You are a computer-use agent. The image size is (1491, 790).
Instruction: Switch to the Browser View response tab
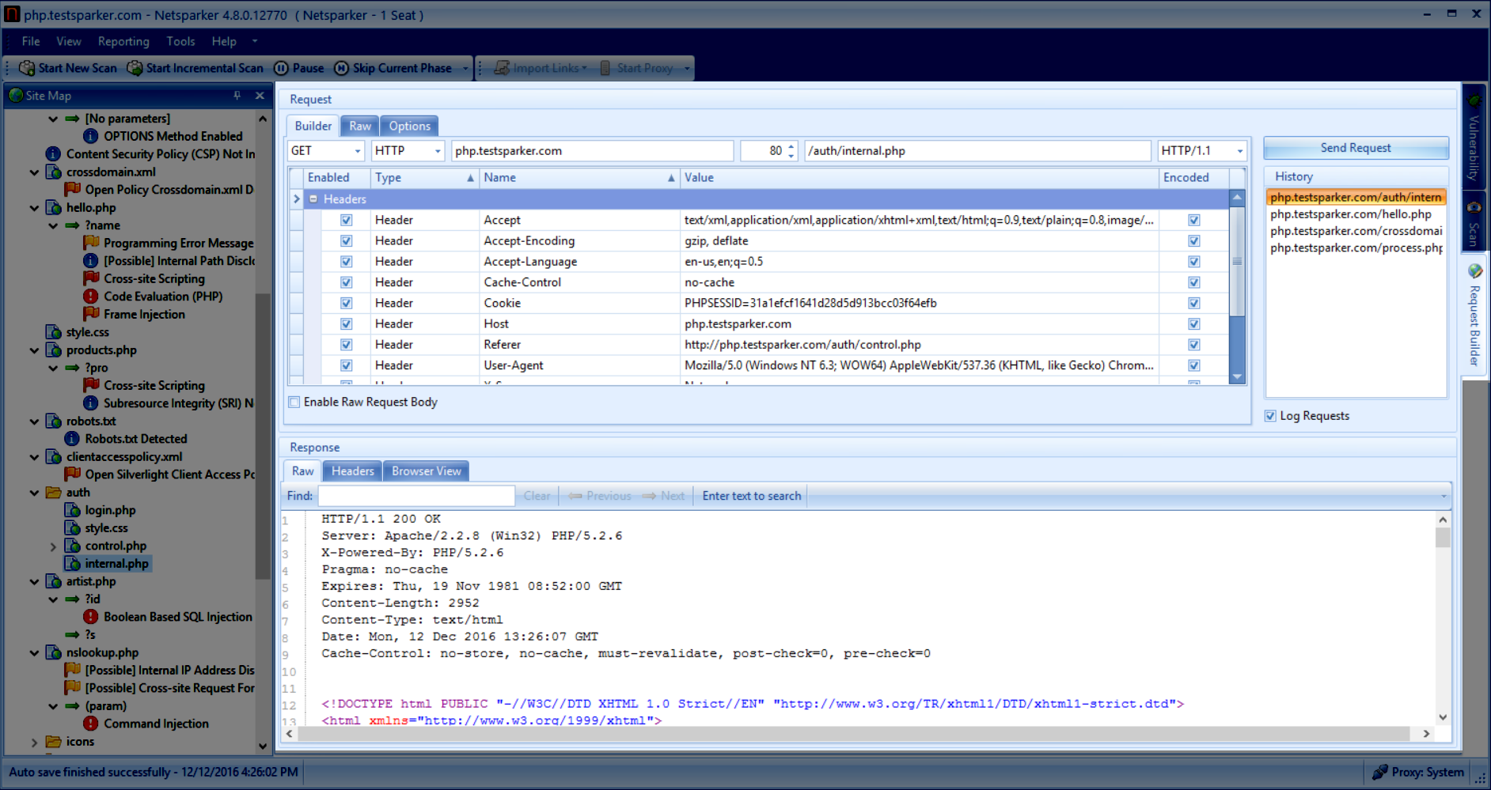[x=426, y=471]
